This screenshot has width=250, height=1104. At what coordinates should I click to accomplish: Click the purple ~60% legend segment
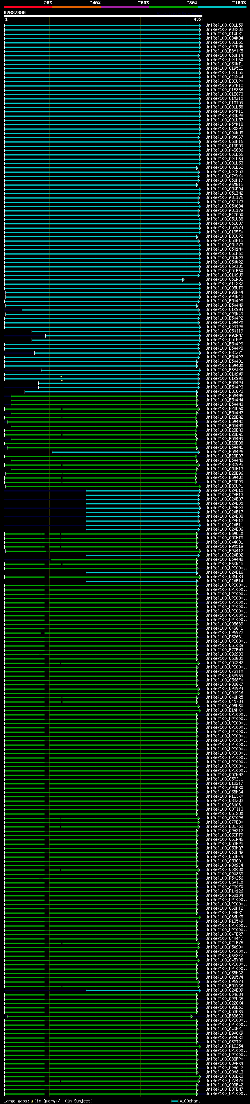[125, 7]
